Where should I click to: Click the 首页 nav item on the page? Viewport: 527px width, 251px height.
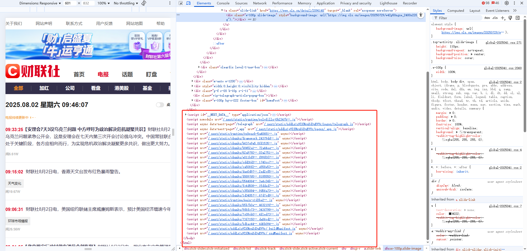point(79,74)
